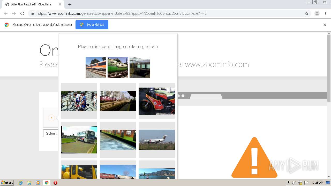This screenshot has height=186, width=331.
Task: Click the green locomotive example image
Action: 118,67
